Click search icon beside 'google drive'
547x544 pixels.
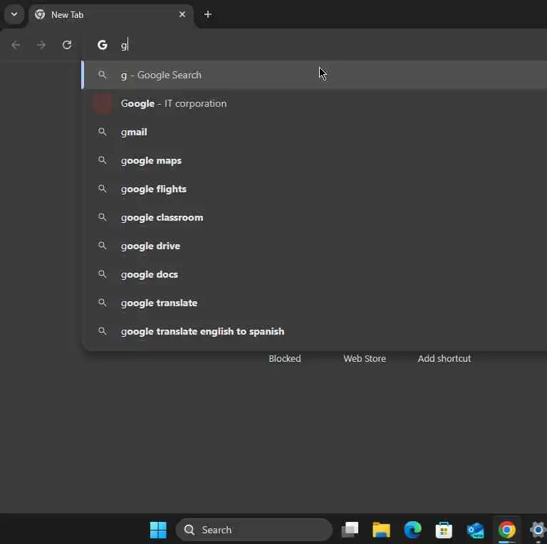coord(103,246)
